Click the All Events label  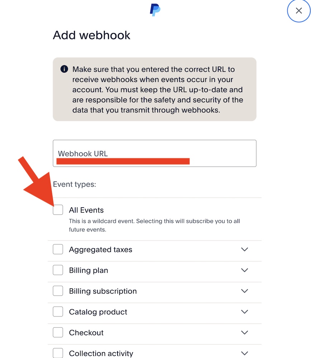[86, 210]
